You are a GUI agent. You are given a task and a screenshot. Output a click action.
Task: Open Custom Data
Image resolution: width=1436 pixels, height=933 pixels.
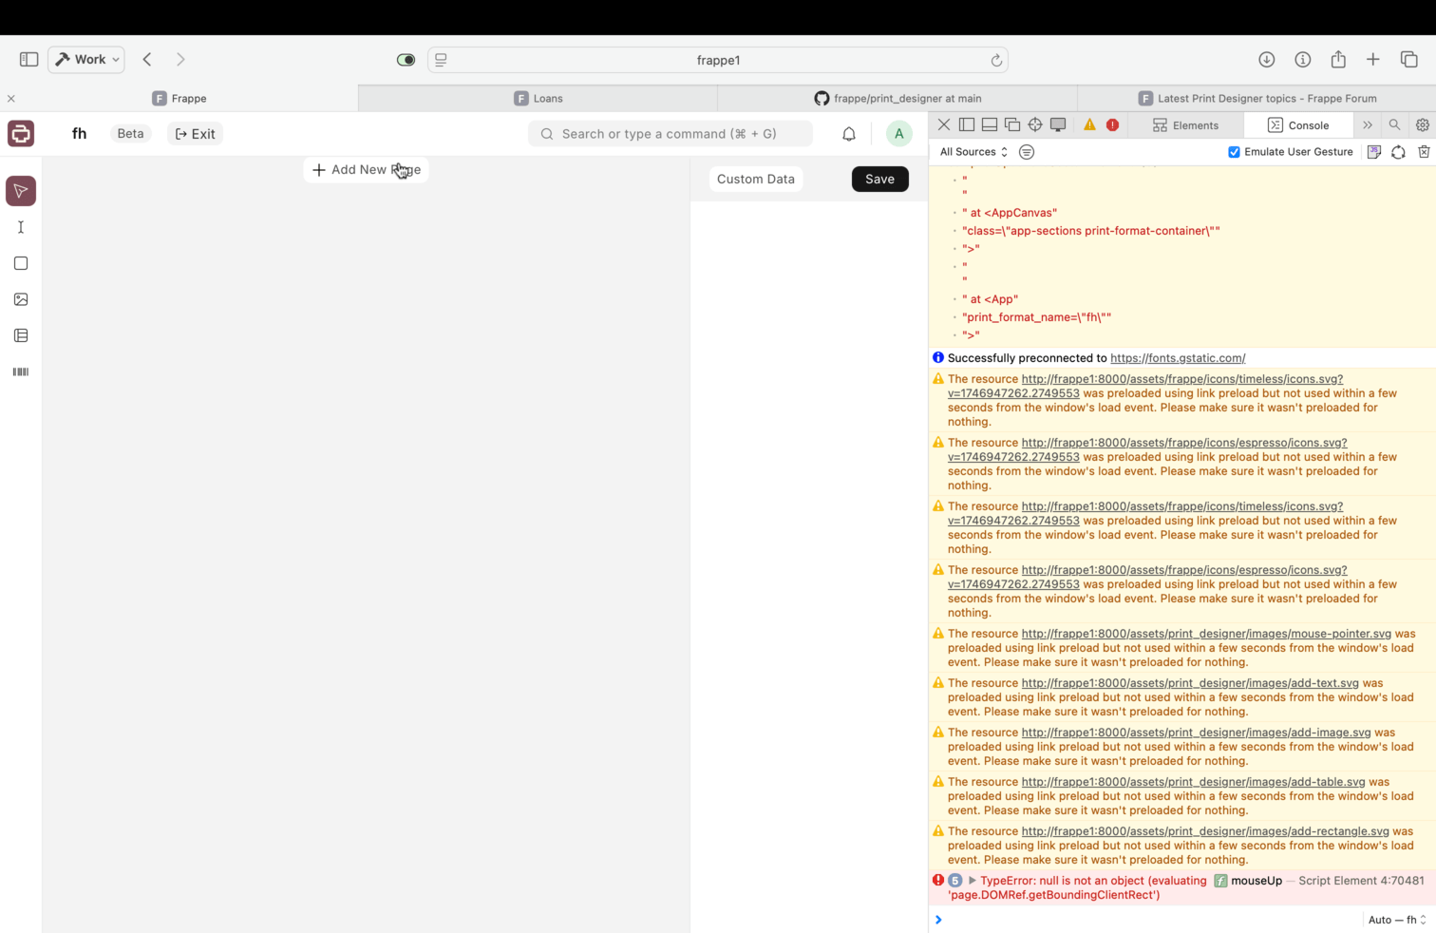(x=756, y=179)
